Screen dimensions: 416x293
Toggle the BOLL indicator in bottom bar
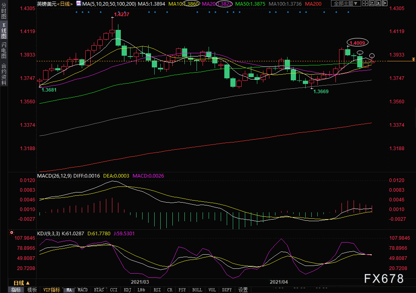click(x=197, y=290)
